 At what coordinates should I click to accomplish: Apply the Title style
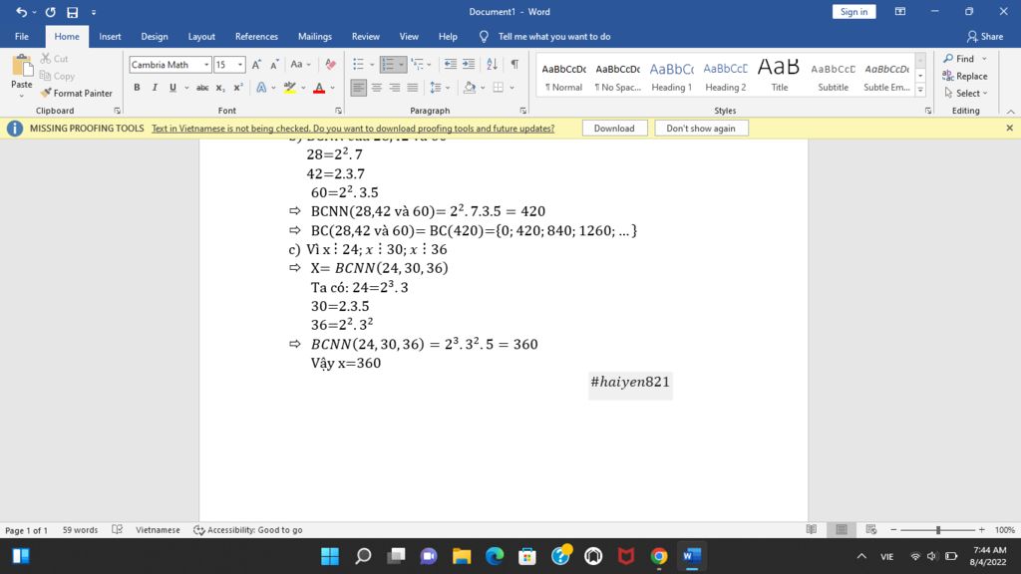coord(780,76)
